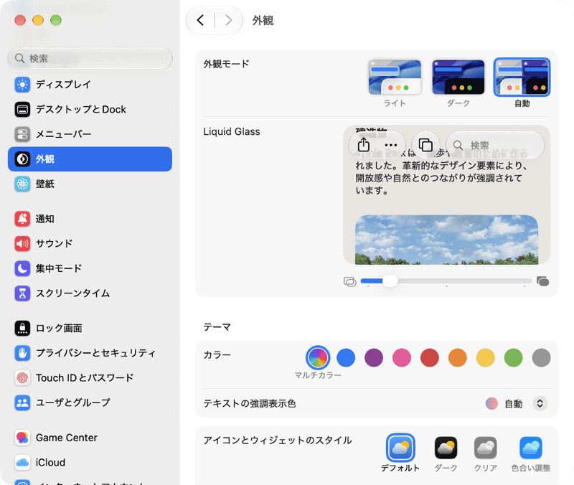The height and width of the screenshot is (485, 574).
Task: Open Game Center text in sidebar
Action: [67, 438]
